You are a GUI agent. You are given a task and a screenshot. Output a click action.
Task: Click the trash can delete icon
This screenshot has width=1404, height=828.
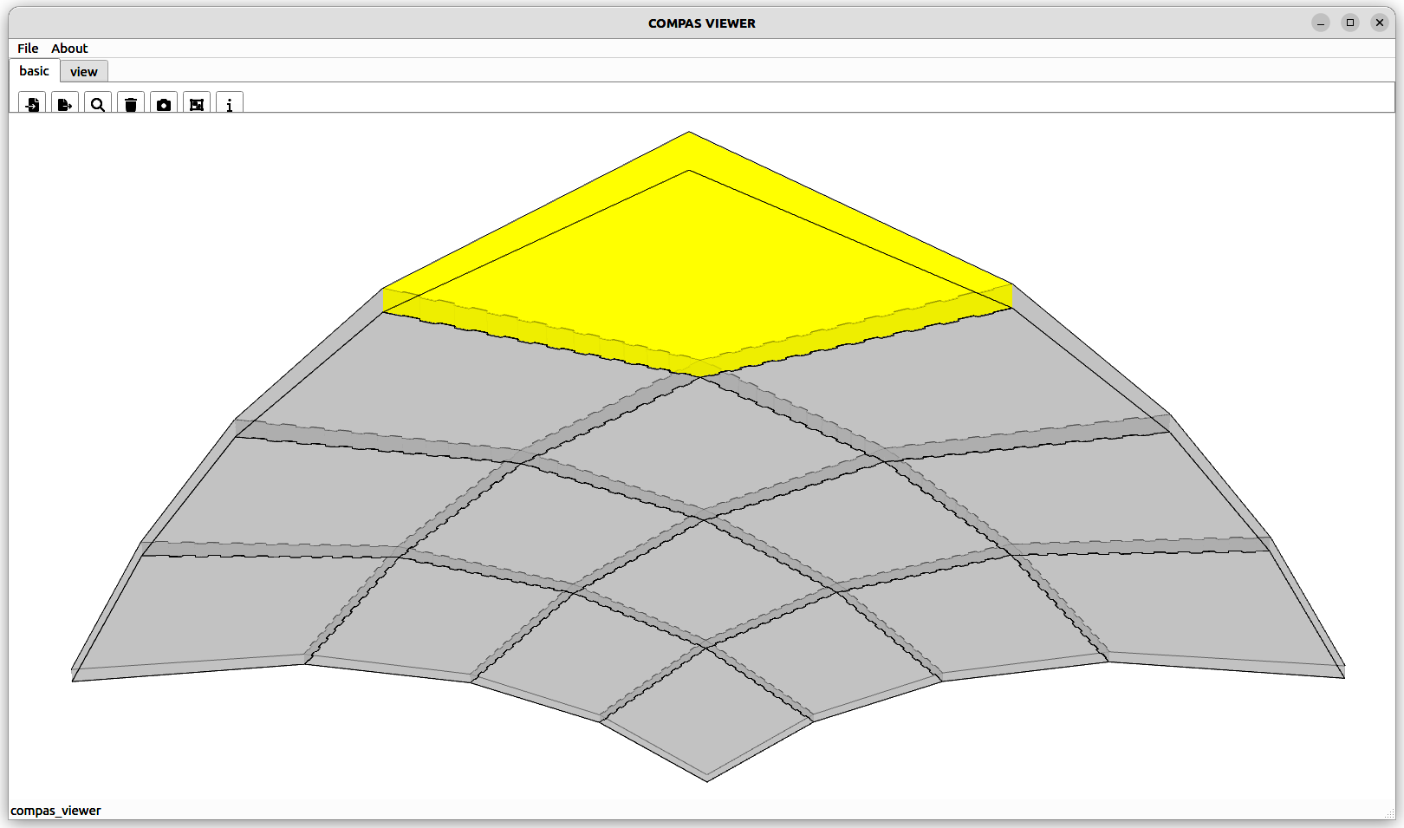pos(131,104)
